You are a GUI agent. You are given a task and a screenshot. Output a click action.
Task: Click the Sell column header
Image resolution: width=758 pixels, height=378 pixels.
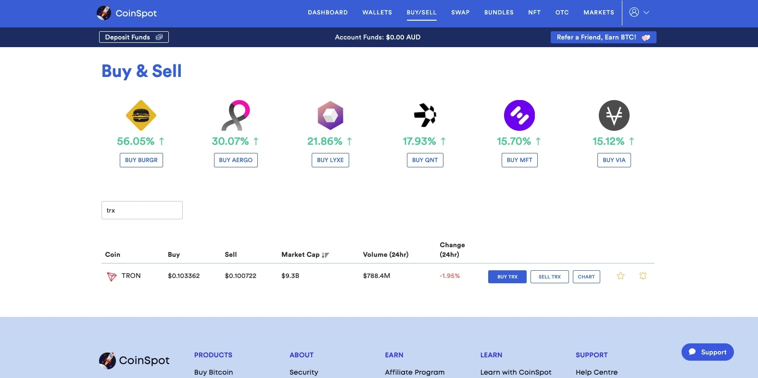click(x=231, y=254)
